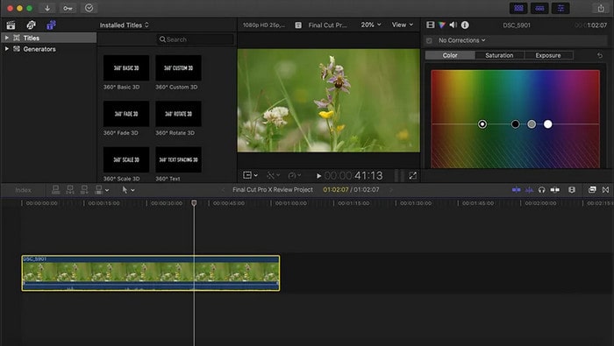
Task: Select the 360° Text Spacing 3D thumbnail
Action: click(179, 159)
